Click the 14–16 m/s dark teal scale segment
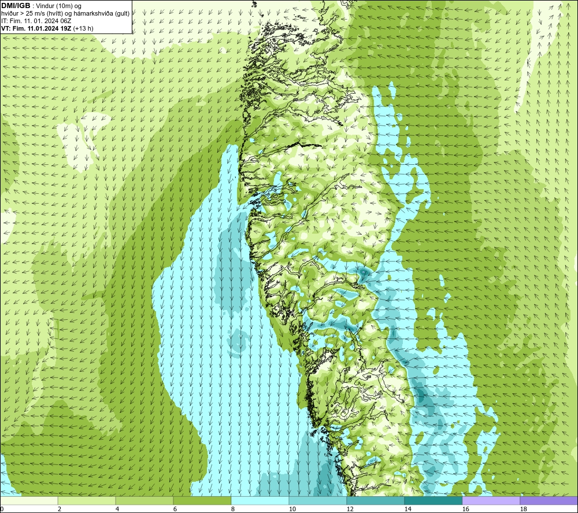The image size is (578, 513). coord(433,500)
